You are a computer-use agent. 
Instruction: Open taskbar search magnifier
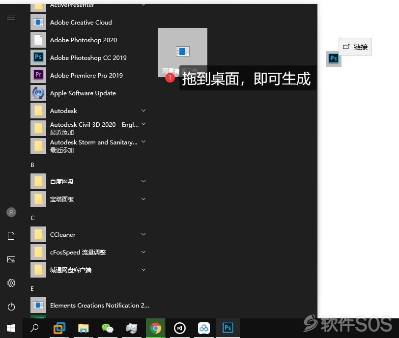[34, 328]
